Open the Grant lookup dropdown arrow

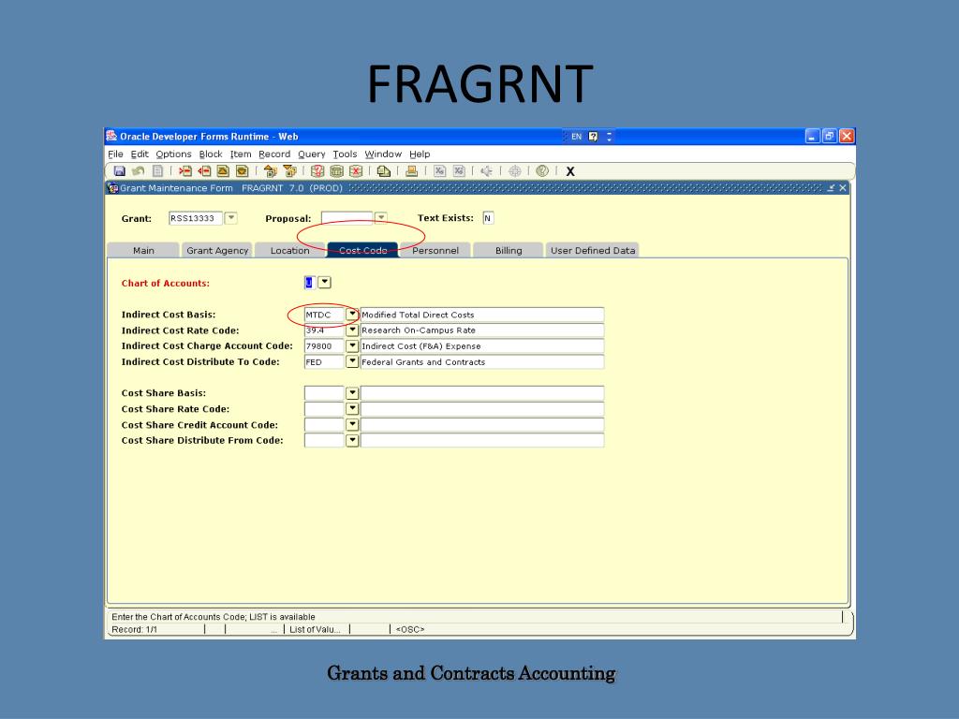(230, 217)
